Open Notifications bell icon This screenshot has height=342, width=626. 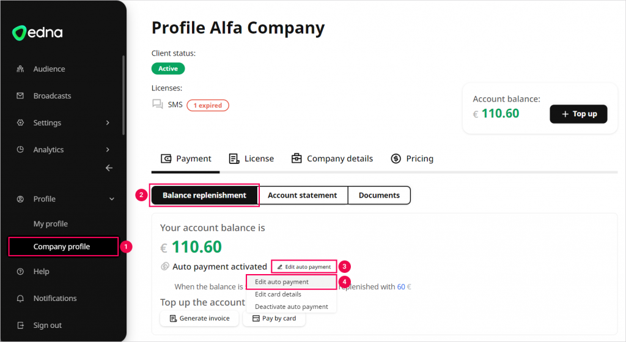pyautogui.click(x=20, y=299)
